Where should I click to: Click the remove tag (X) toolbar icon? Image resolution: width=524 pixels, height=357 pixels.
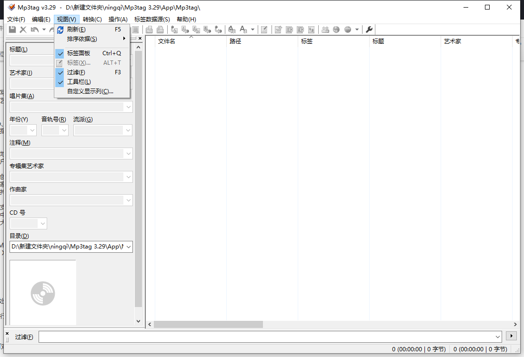[23, 30]
